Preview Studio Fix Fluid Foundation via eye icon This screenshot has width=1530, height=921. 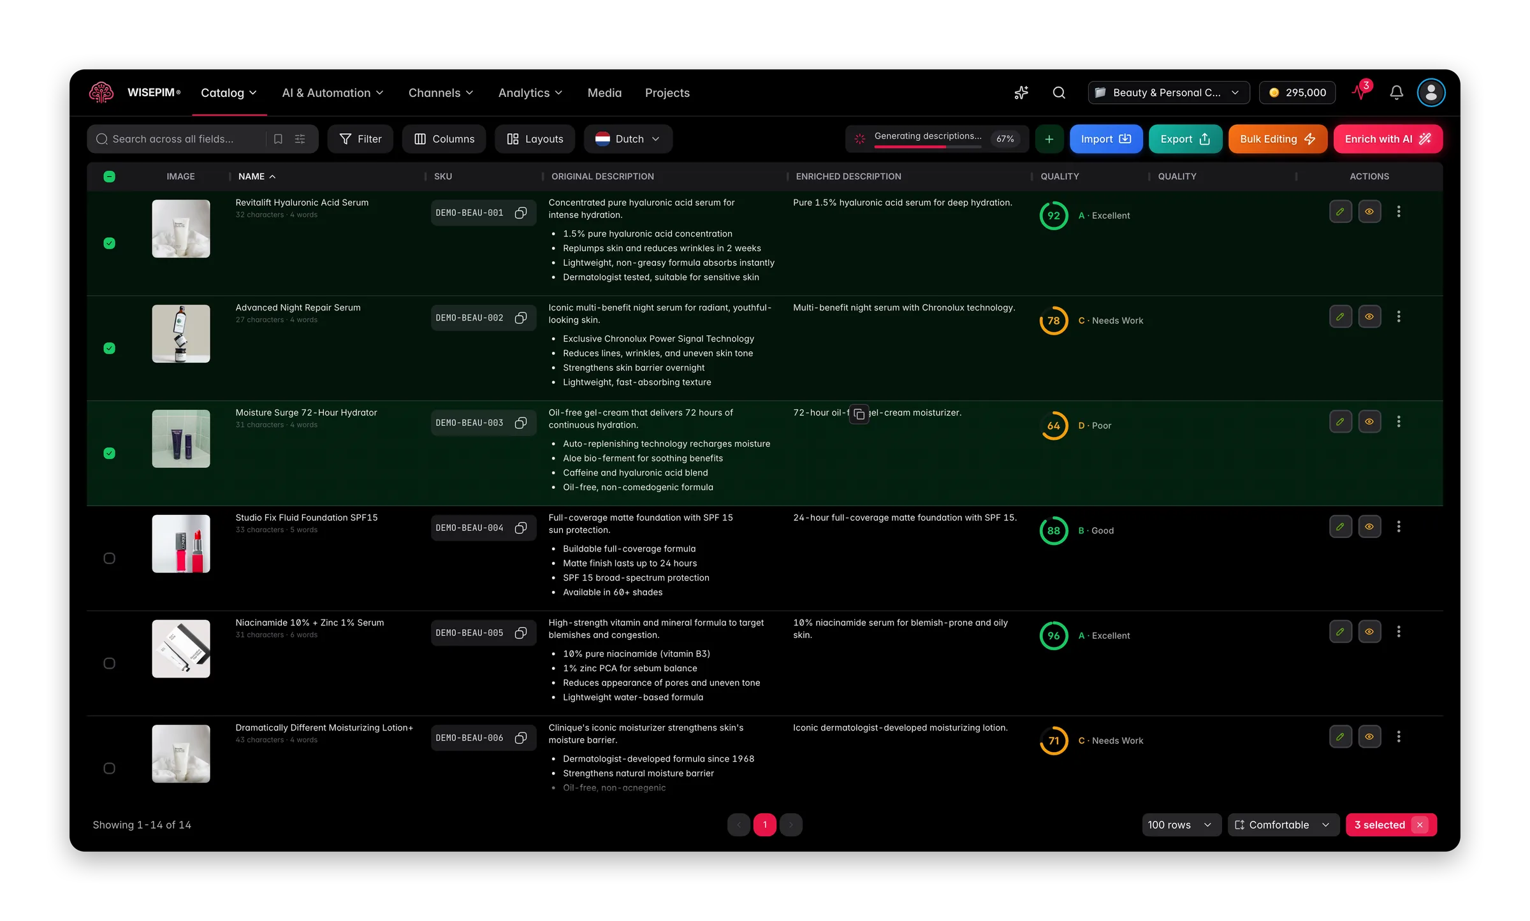click(1369, 527)
